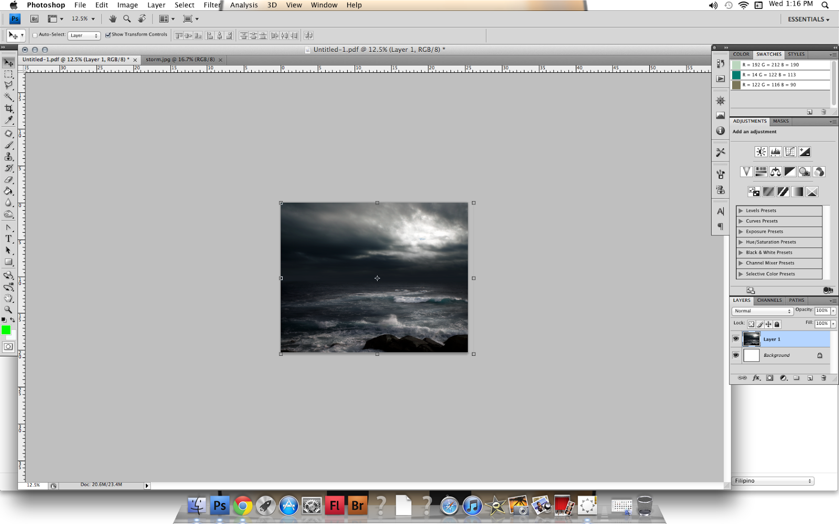Open the Filter menu

click(212, 5)
